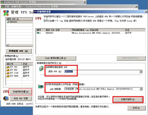Click the 运行中 status cell
The width and height of the screenshot is (148, 115).
[x=128, y=33]
